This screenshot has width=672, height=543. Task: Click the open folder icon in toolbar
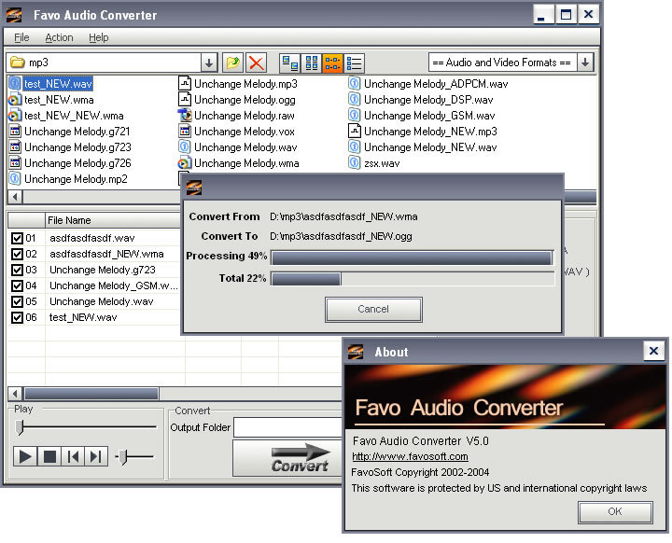(232, 63)
